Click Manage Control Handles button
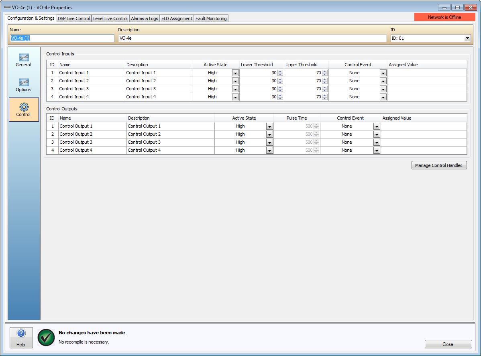This screenshot has height=356, width=481. coord(439,165)
